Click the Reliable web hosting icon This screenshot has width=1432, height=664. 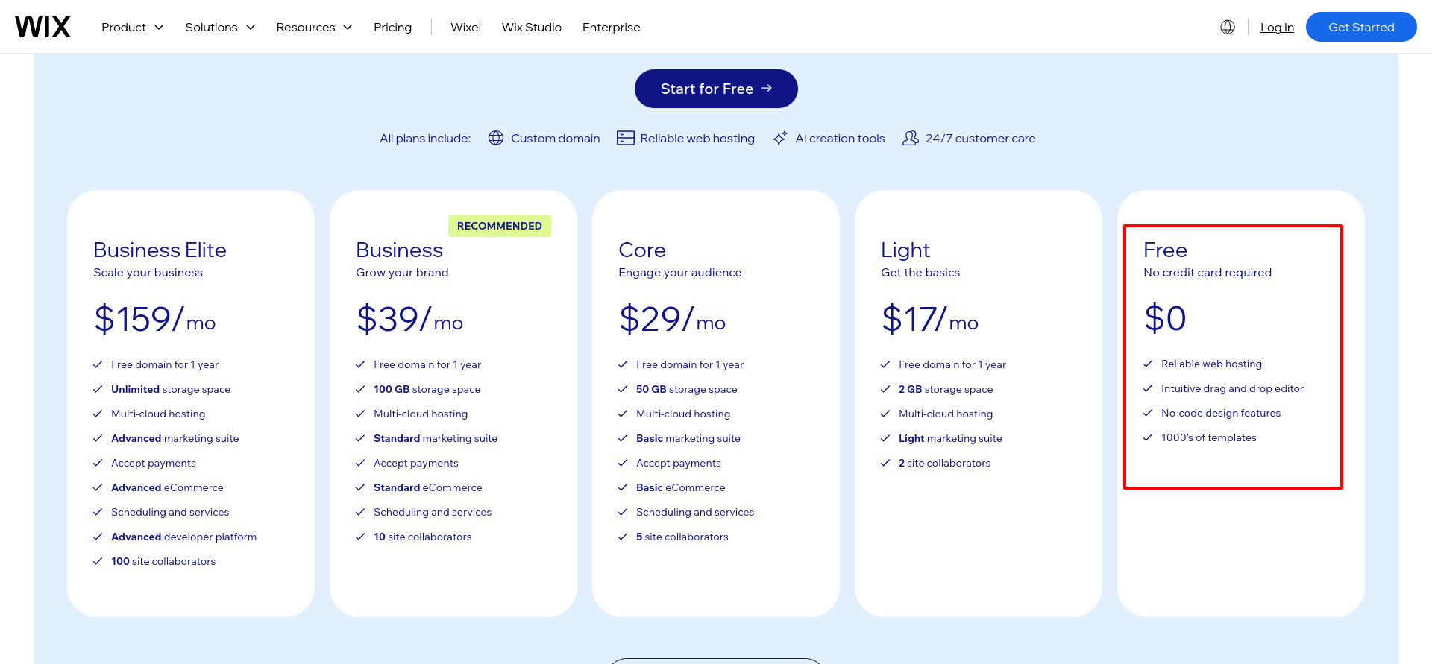coord(626,138)
